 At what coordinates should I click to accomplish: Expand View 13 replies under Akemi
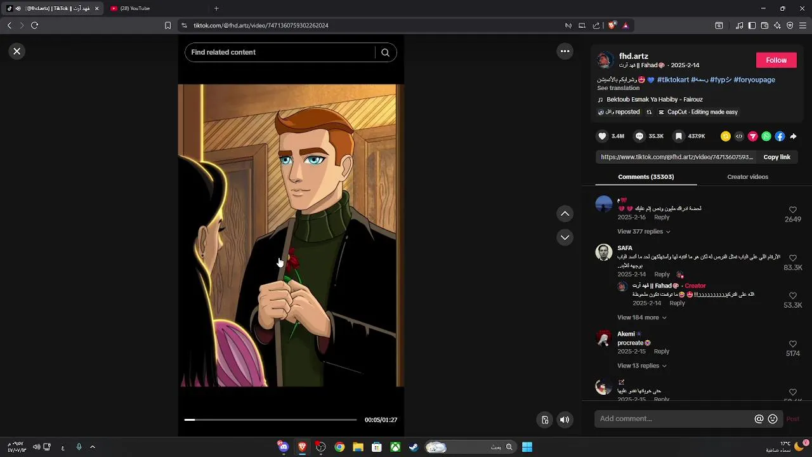(641, 366)
